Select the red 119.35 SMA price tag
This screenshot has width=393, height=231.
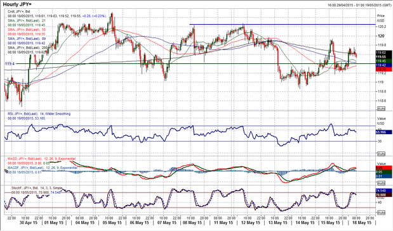click(x=383, y=70)
